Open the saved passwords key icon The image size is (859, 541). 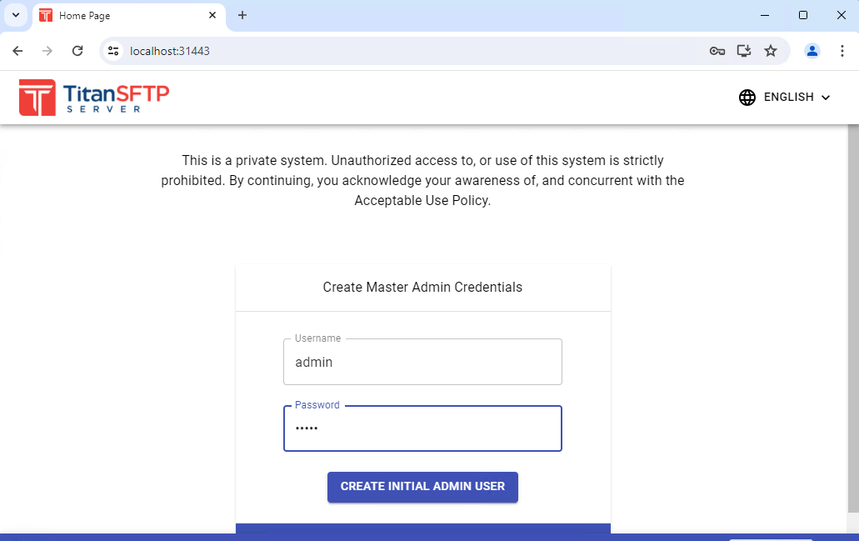point(717,51)
